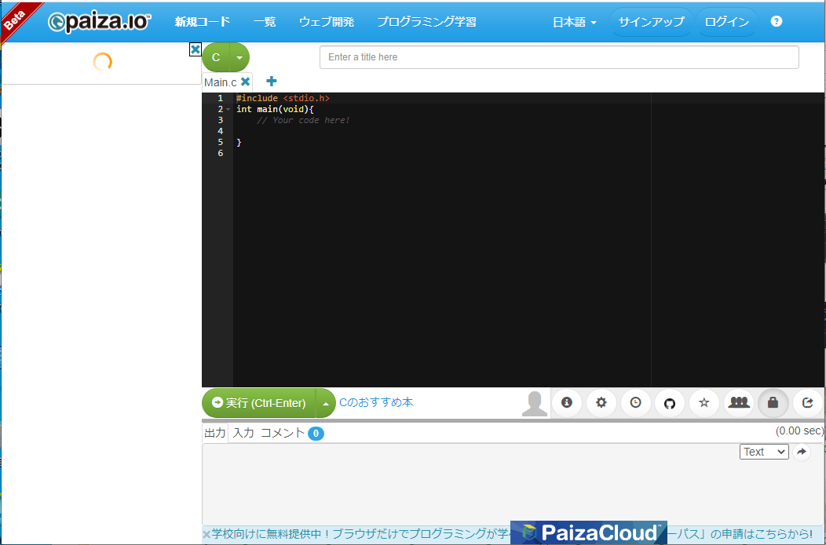Click the share icon button
This screenshot has height=545, width=826.
(808, 402)
